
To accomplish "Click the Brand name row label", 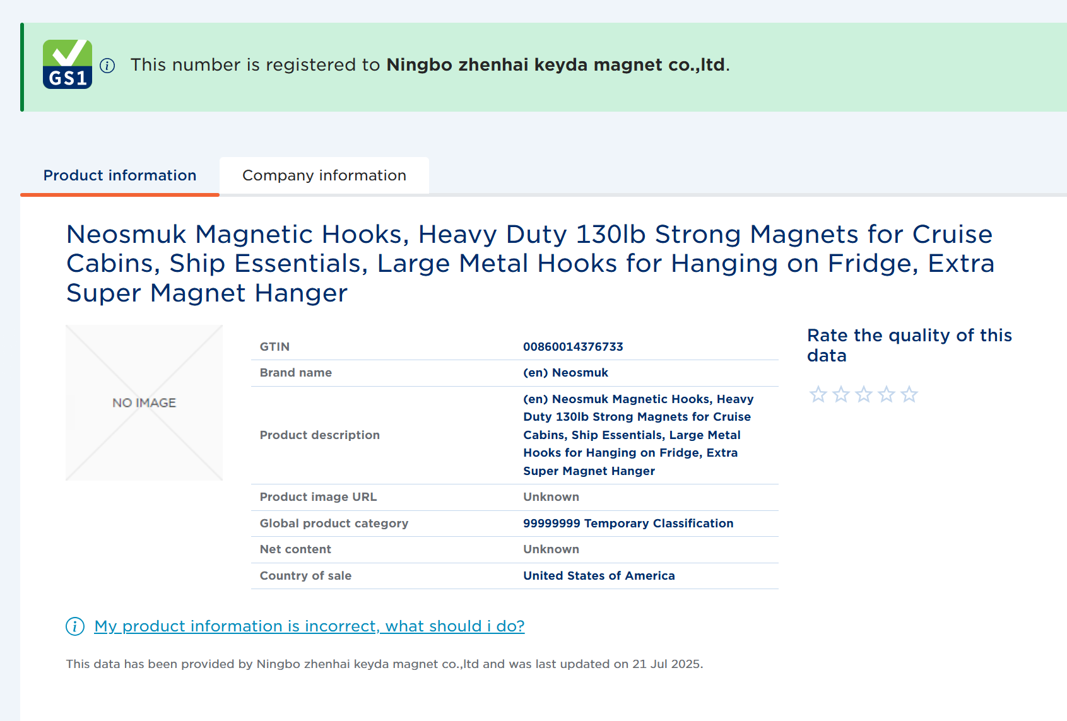I will click(295, 373).
